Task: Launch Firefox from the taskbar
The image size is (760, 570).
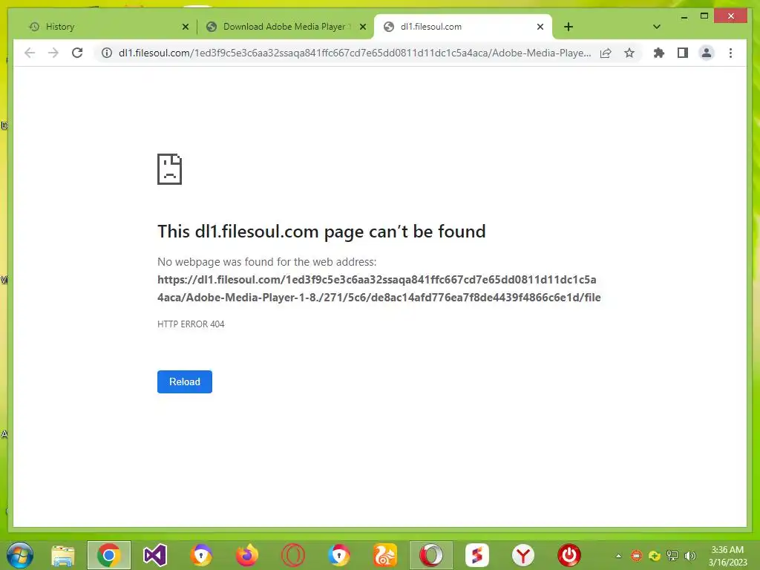Action: [247, 555]
